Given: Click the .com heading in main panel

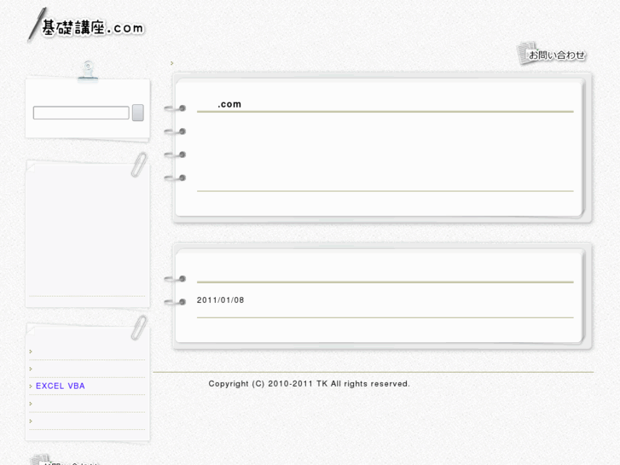Looking at the screenshot, I should click(229, 104).
